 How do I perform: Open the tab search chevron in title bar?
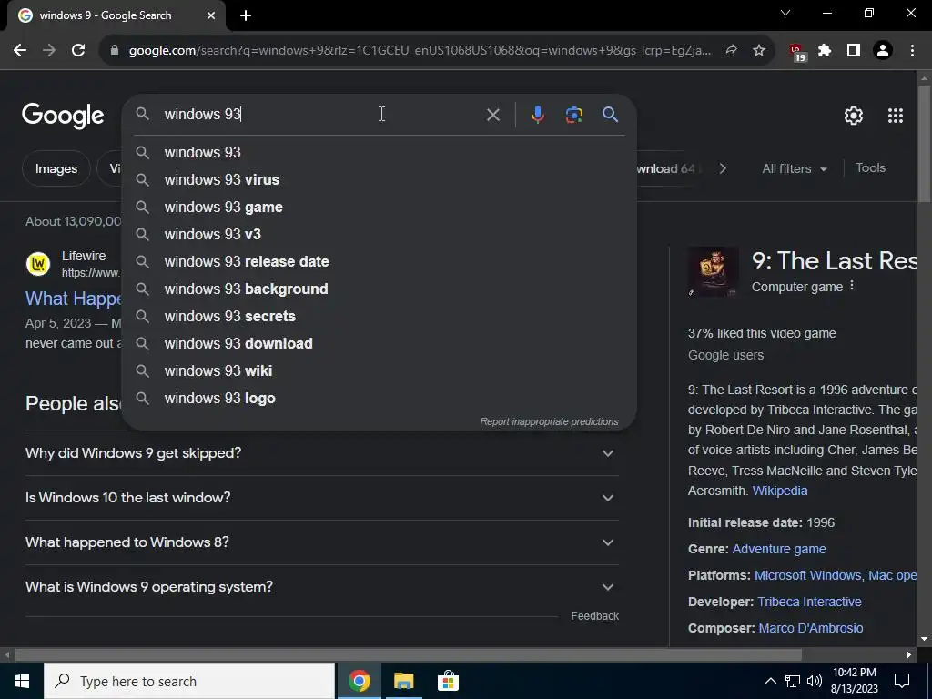tap(785, 13)
